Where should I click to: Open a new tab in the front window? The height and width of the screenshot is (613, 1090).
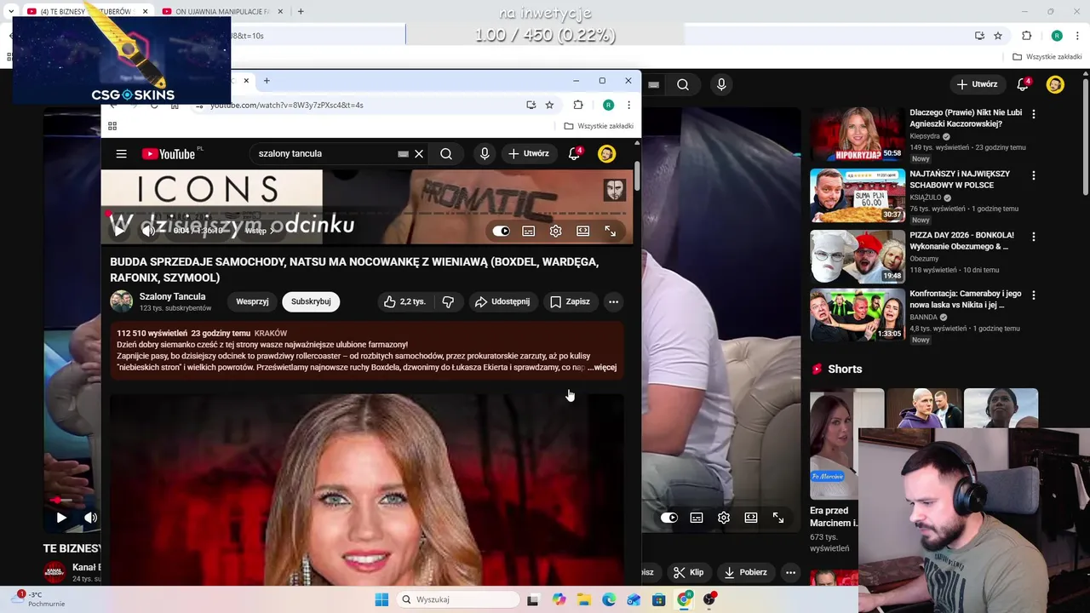point(267,81)
